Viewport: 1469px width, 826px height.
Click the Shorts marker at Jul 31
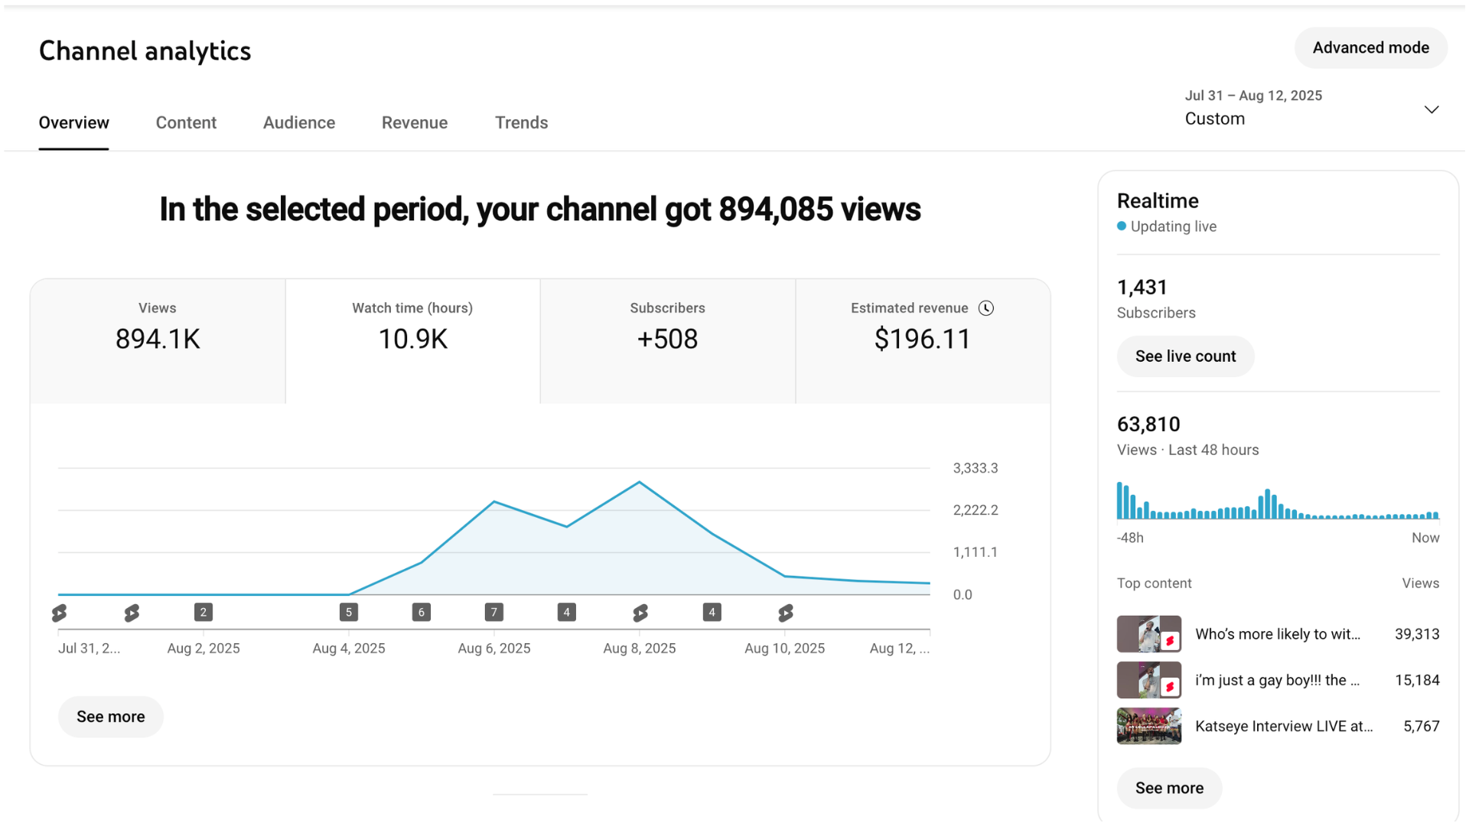pyautogui.click(x=59, y=613)
